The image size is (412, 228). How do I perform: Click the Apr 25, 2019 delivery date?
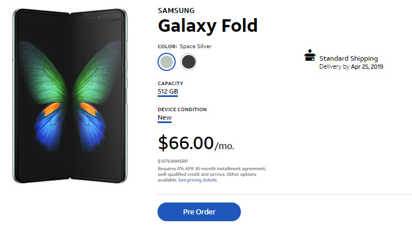click(x=367, y=66)
